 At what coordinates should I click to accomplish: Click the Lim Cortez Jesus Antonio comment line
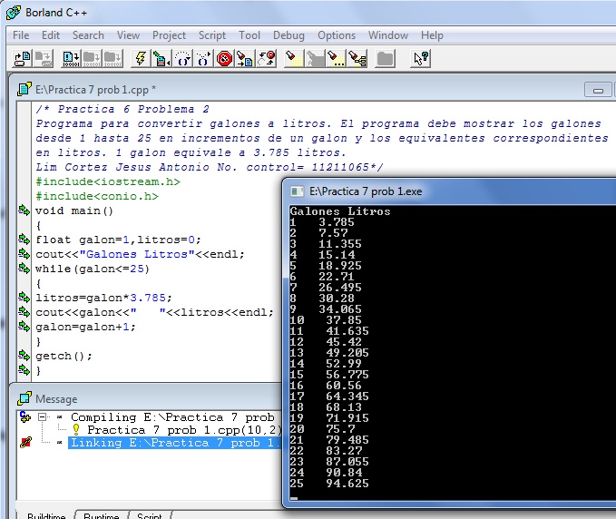[x=210, y=167]
